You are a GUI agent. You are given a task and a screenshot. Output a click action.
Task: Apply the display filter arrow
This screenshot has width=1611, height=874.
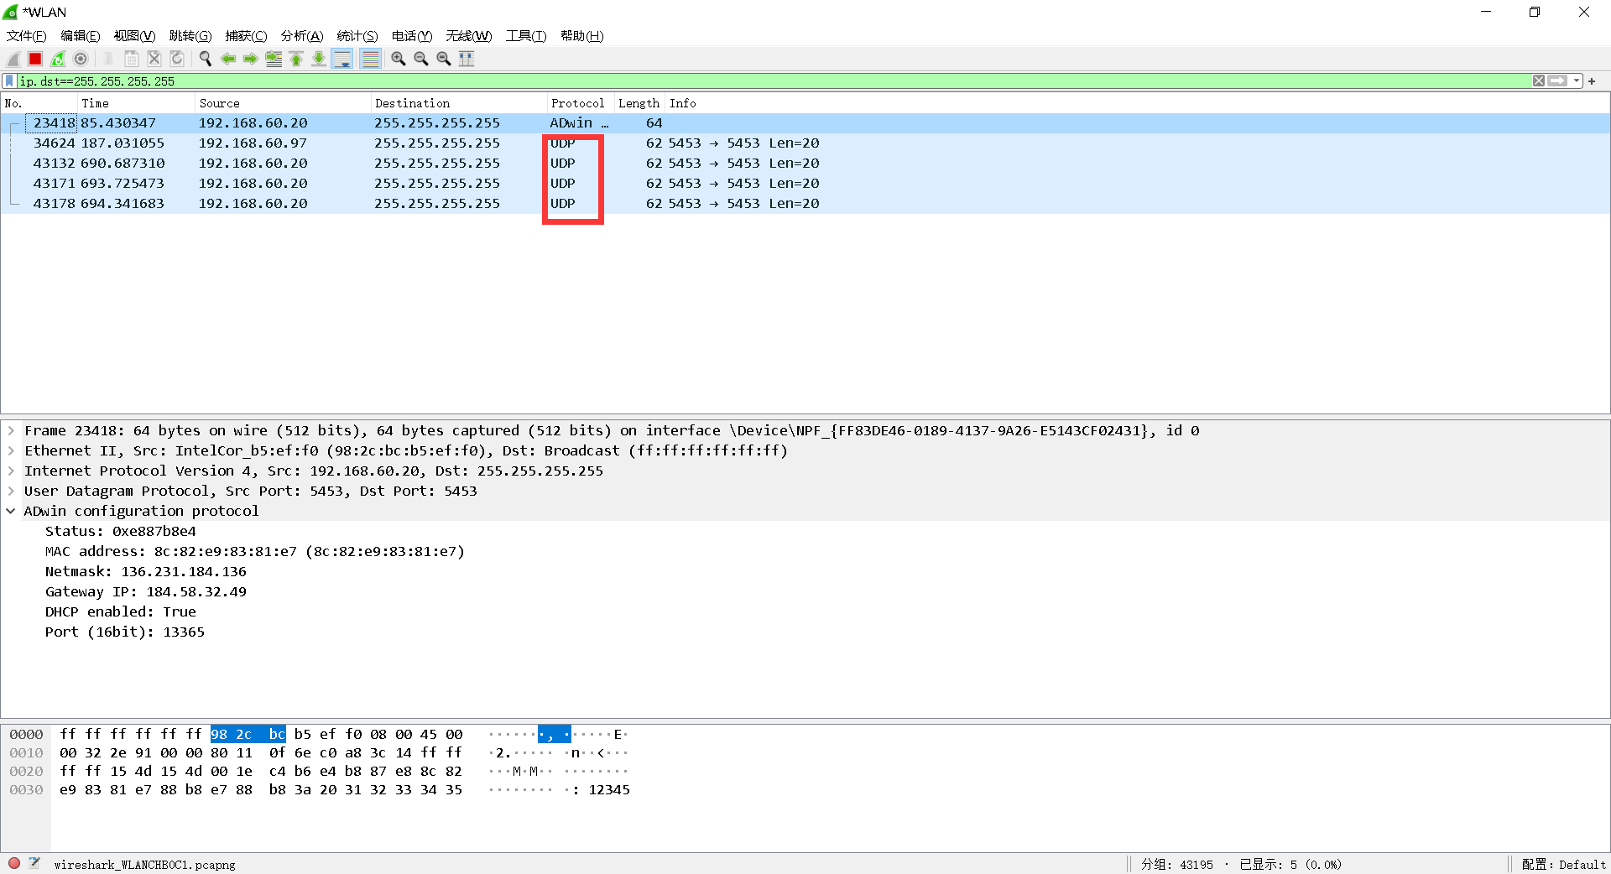[x=1558, y=81]
